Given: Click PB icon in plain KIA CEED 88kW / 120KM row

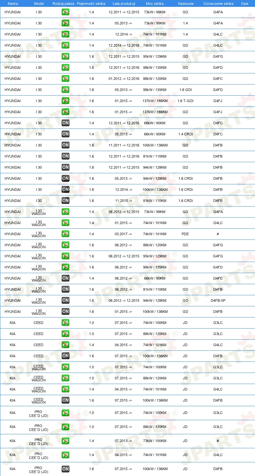Looking at the screenshot, I should 66,334.
